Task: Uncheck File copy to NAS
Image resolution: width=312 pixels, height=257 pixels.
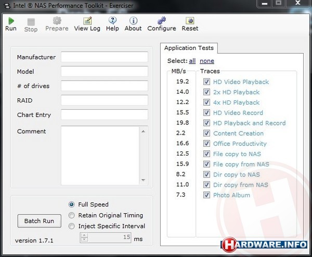Action: tap(206, 154)
